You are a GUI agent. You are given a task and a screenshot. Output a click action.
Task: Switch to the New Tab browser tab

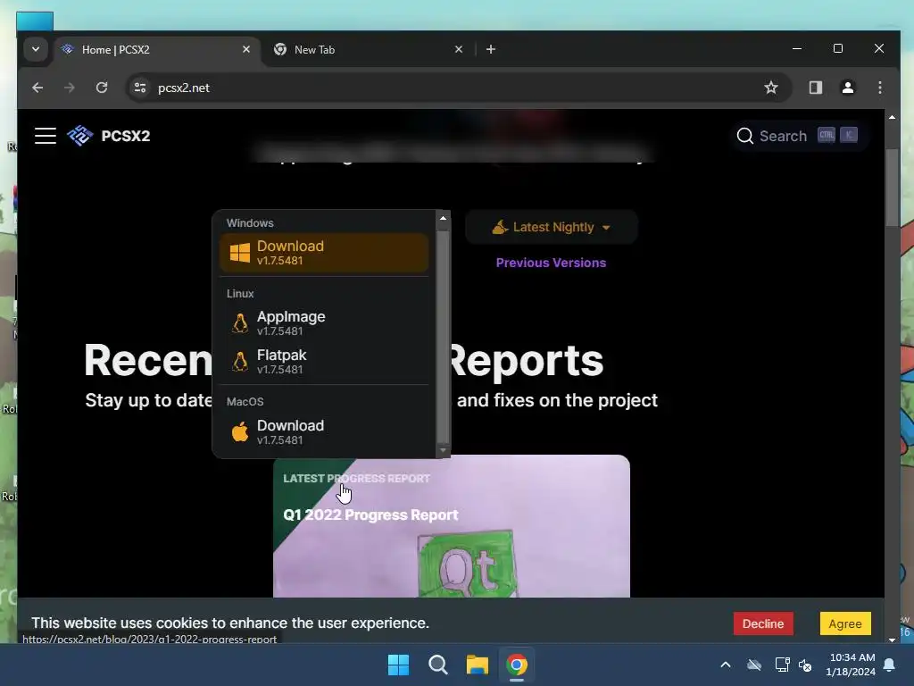(x=365, y=50)
